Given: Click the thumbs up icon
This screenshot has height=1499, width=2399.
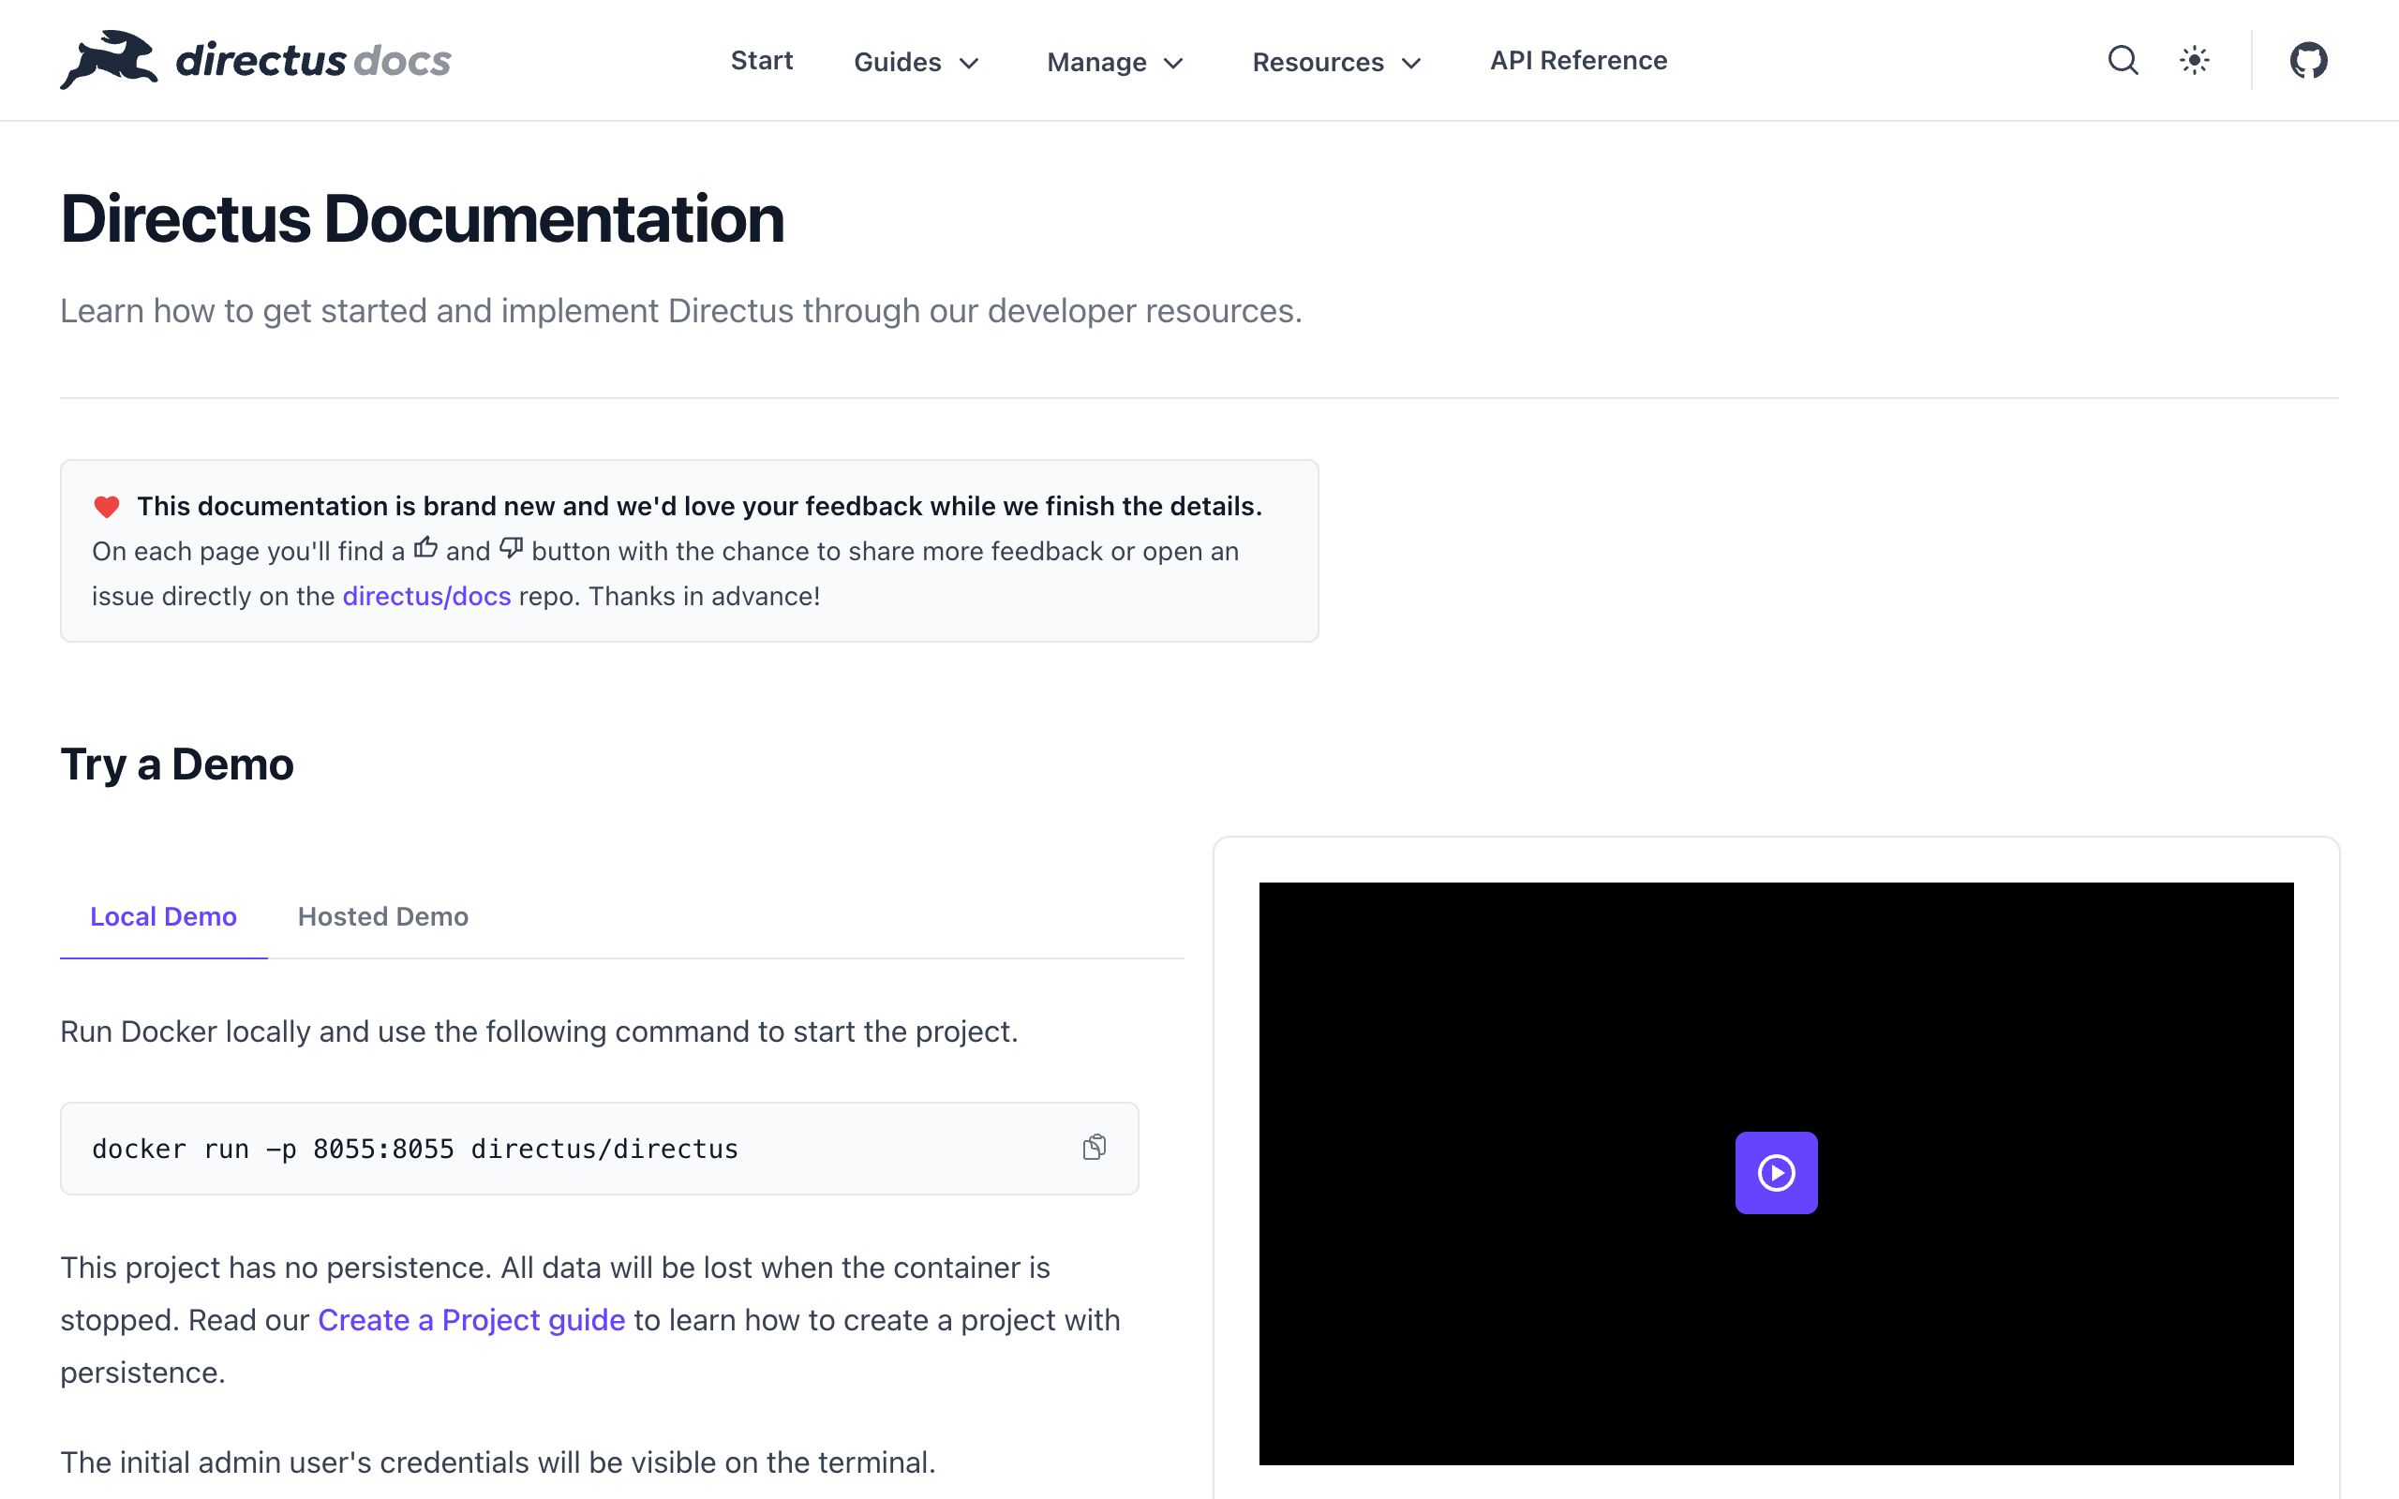Looking at the screenshot, I should (425, 548).
